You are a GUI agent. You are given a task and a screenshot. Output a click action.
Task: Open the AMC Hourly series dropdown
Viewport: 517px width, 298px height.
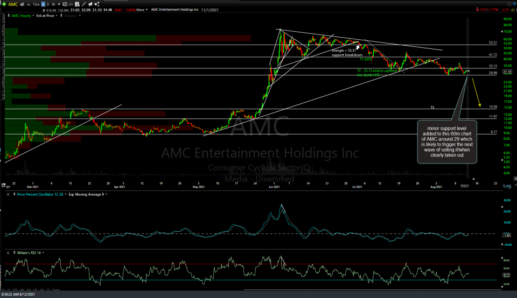[x=33, y=16]
